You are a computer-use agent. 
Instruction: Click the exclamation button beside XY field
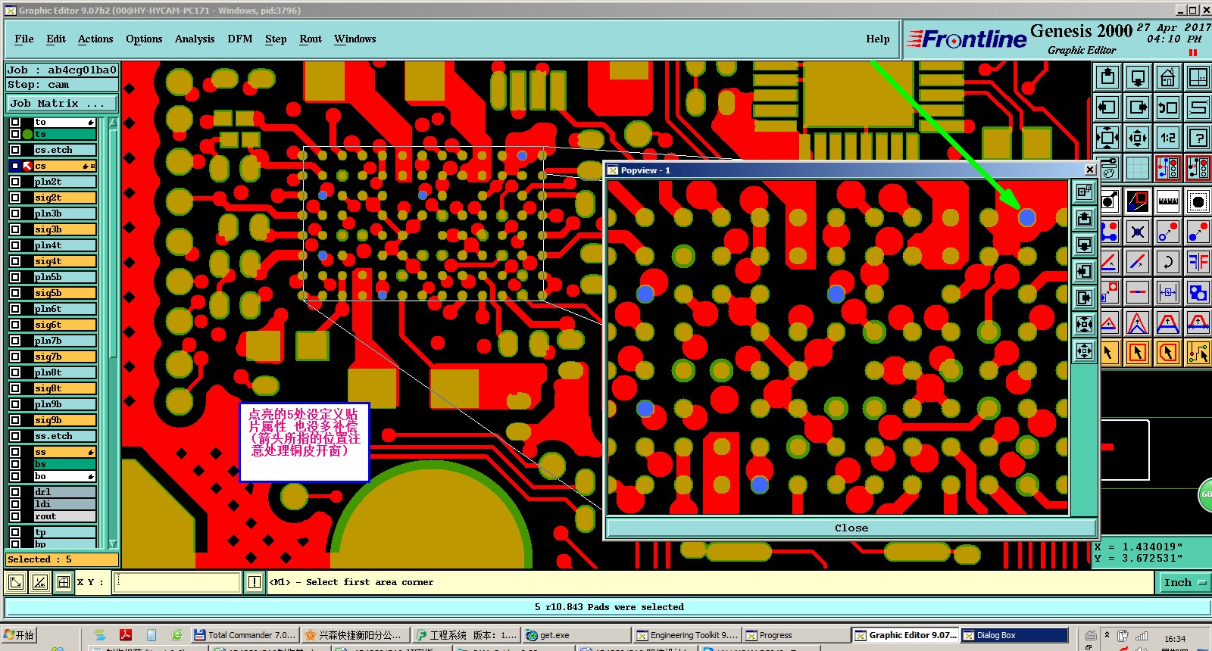tap(255, 582)
